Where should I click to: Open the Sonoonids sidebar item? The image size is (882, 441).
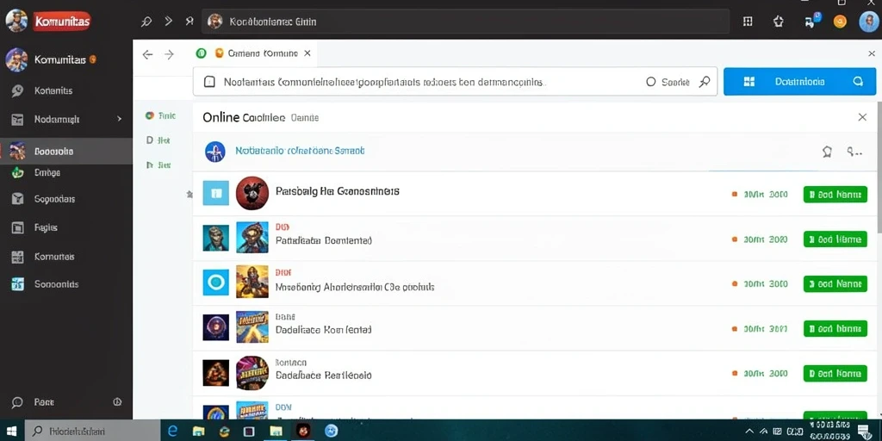(x=56, y=284)
